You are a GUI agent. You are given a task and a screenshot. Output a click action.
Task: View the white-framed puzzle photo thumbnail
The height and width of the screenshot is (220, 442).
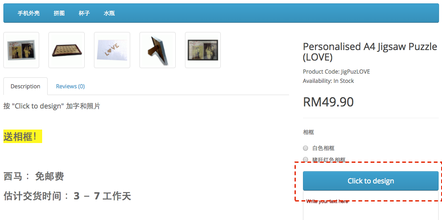(21, 50)
